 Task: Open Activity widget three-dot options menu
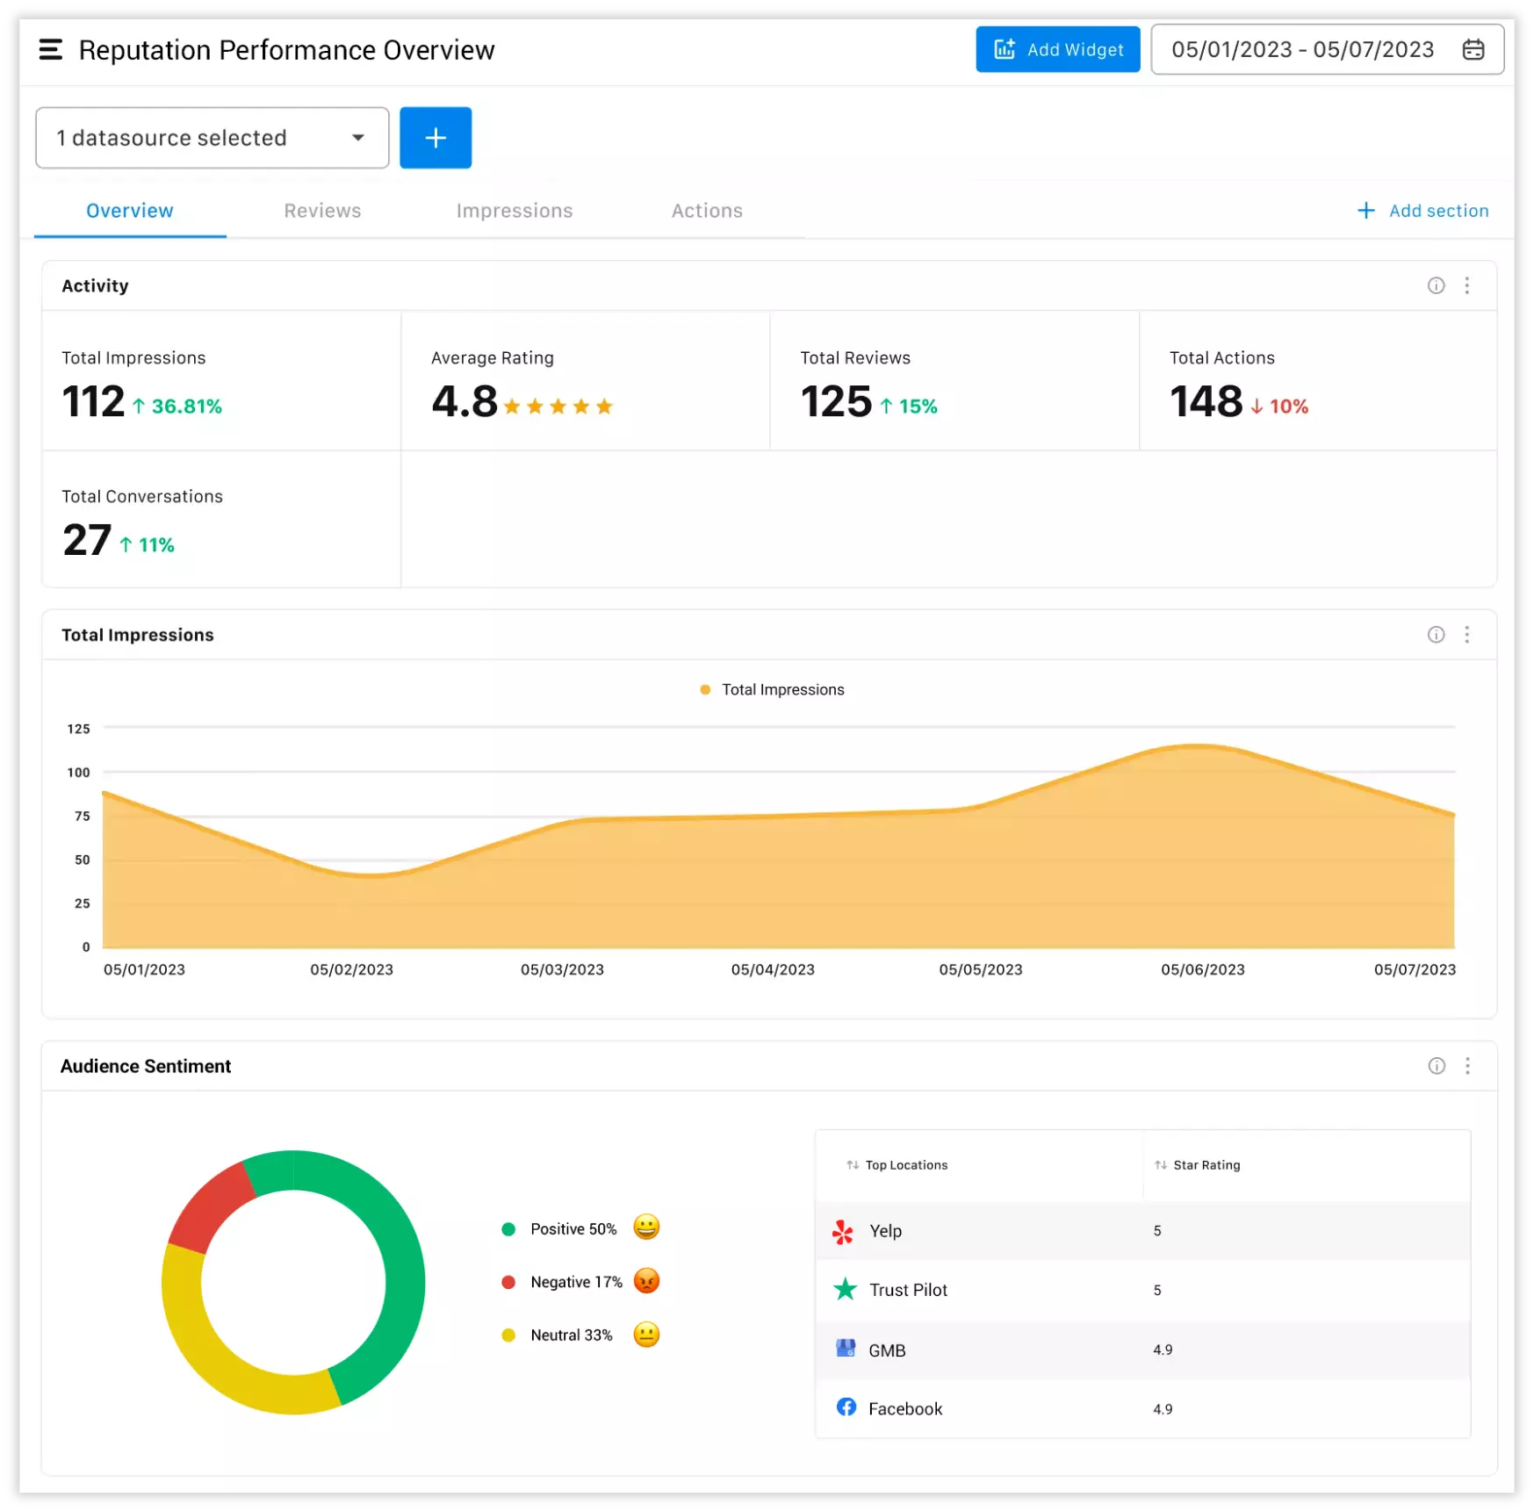1466,285
